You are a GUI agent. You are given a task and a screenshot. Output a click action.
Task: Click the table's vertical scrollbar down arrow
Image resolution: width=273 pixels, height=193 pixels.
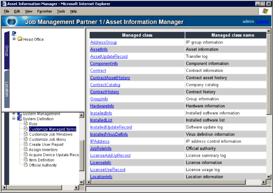pyautogui.click(x=270, y=176)
